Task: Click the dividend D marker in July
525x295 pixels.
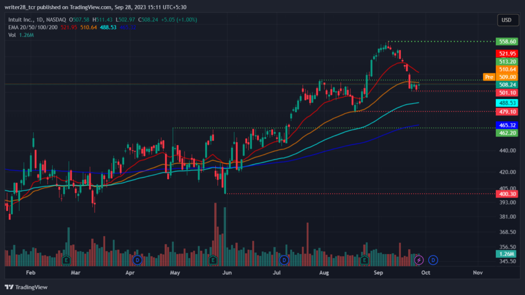Action: (284, 260)
